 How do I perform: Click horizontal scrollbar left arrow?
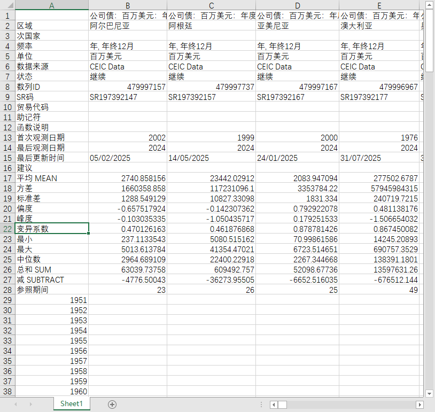click(274, 405)
